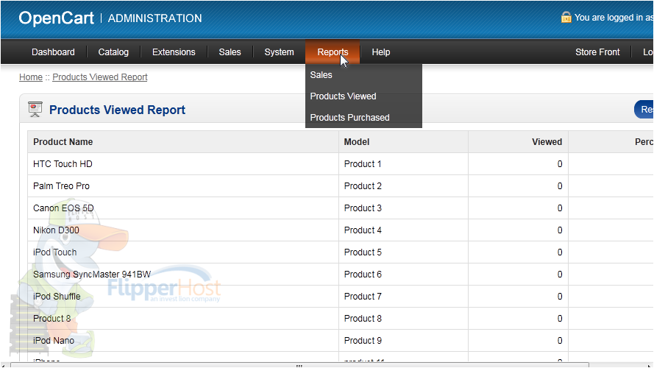Click the Products Viewed Report presentation icon
The height and width of the screenshot is (368, 654).
pos(35,110)
